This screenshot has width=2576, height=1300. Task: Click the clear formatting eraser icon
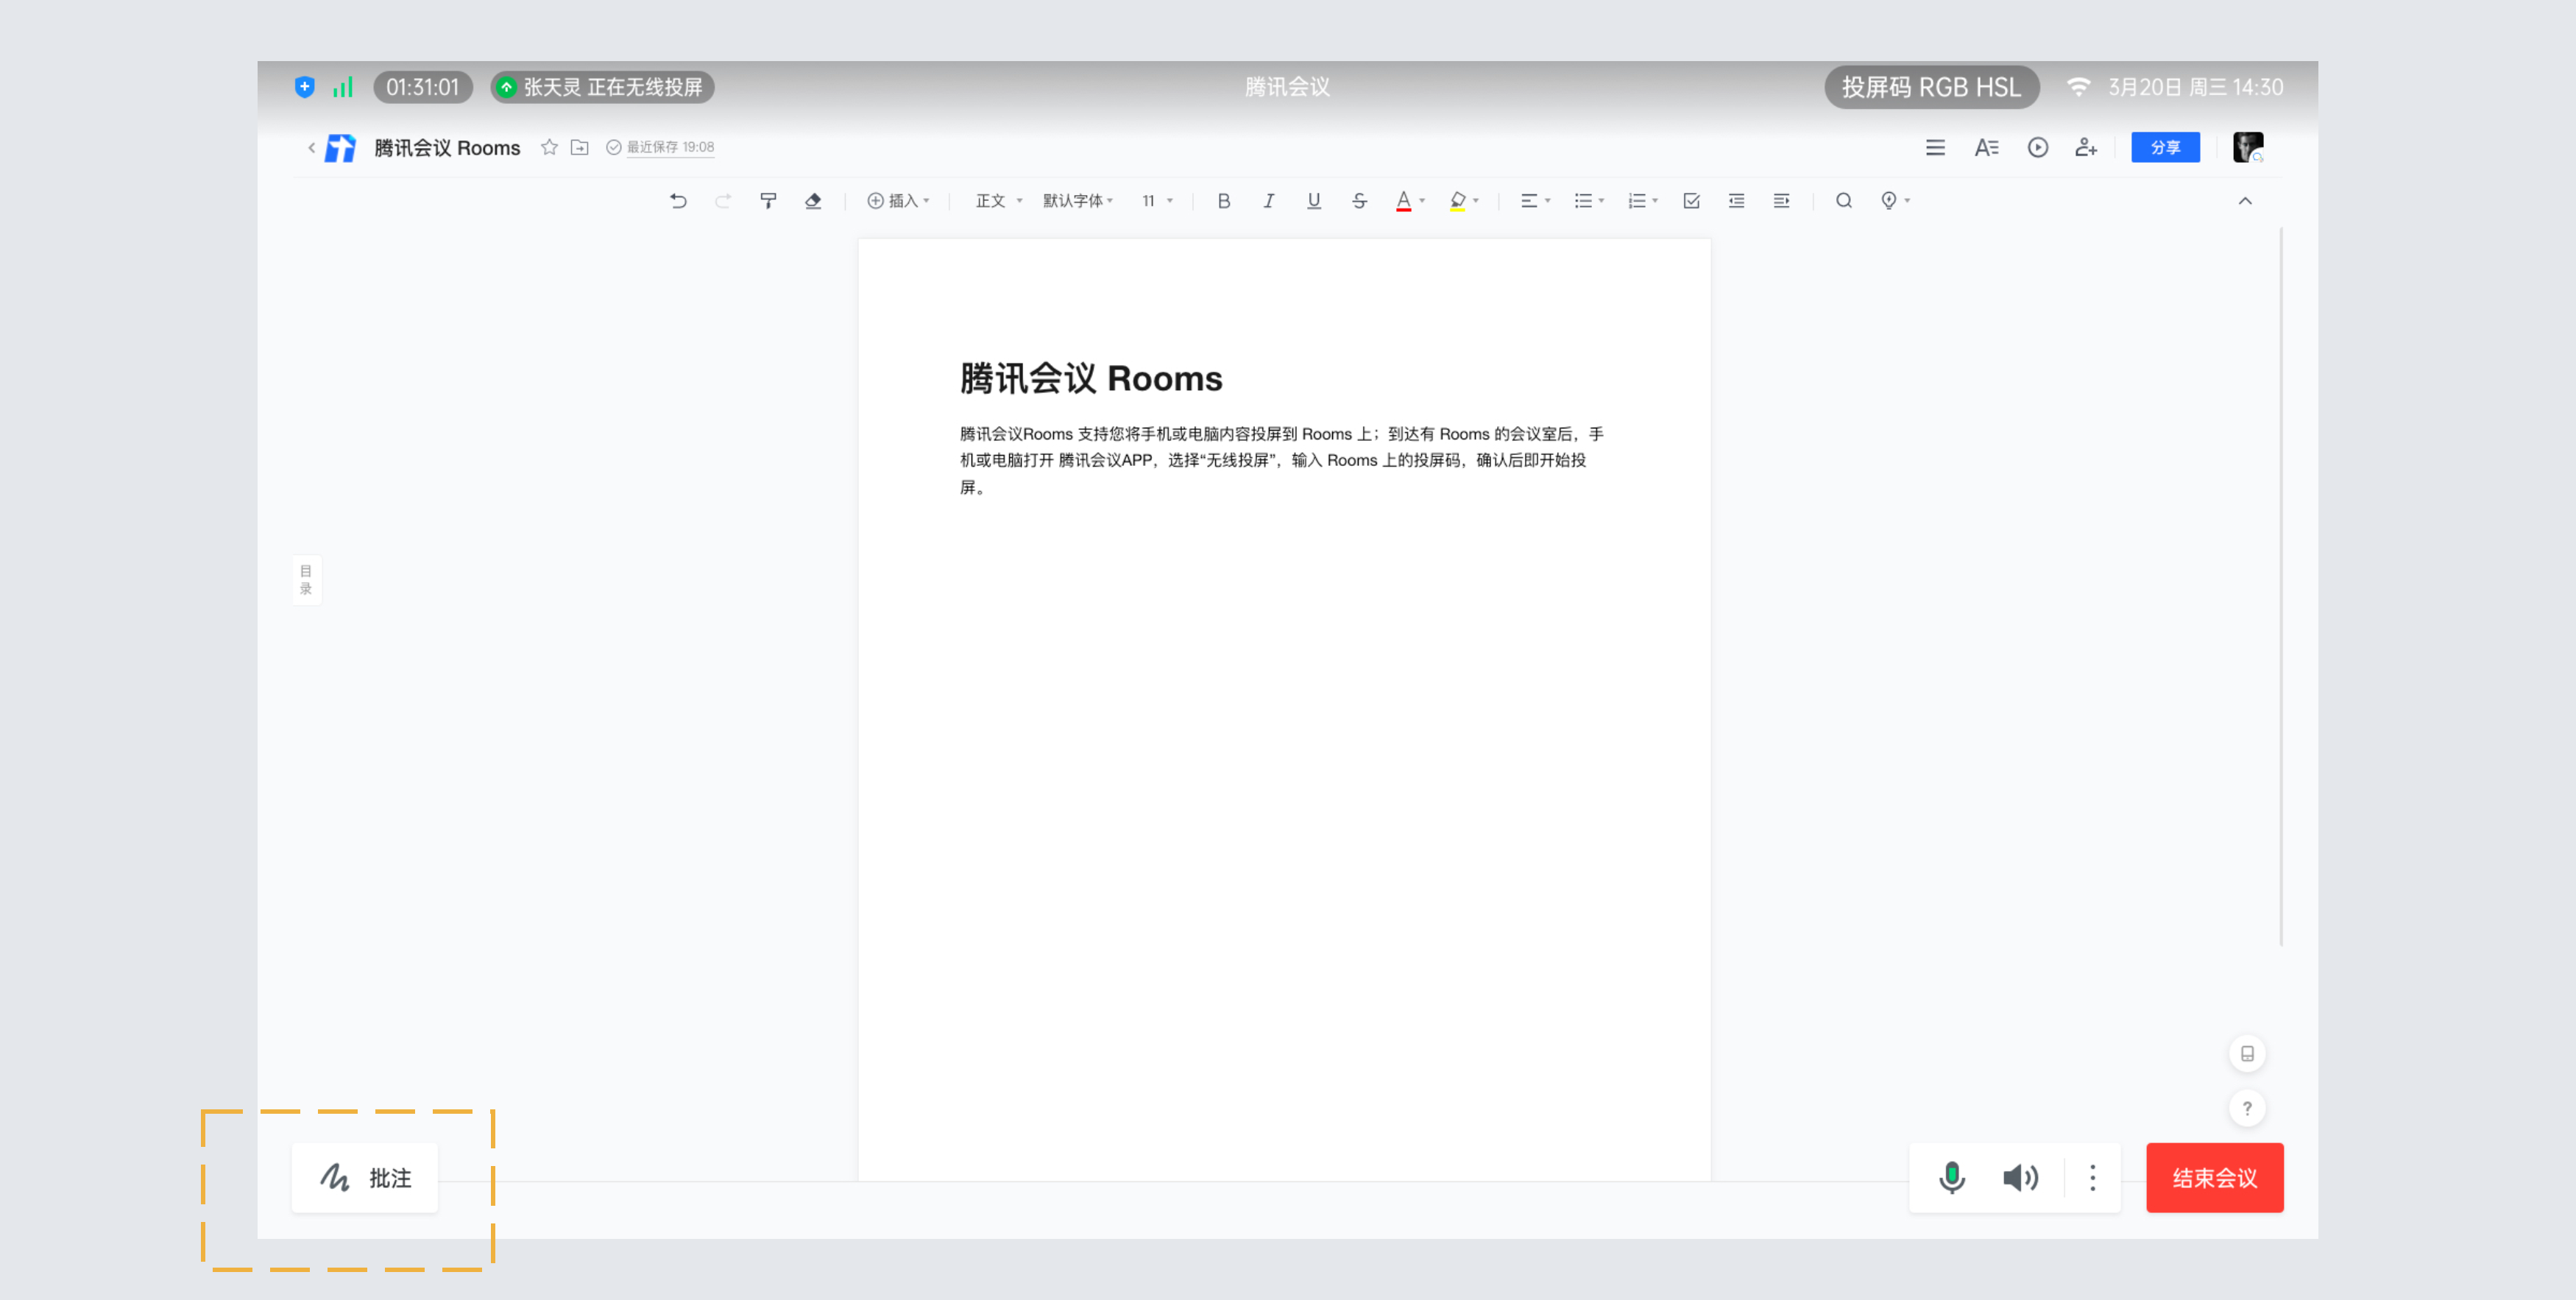click(813, 201)
